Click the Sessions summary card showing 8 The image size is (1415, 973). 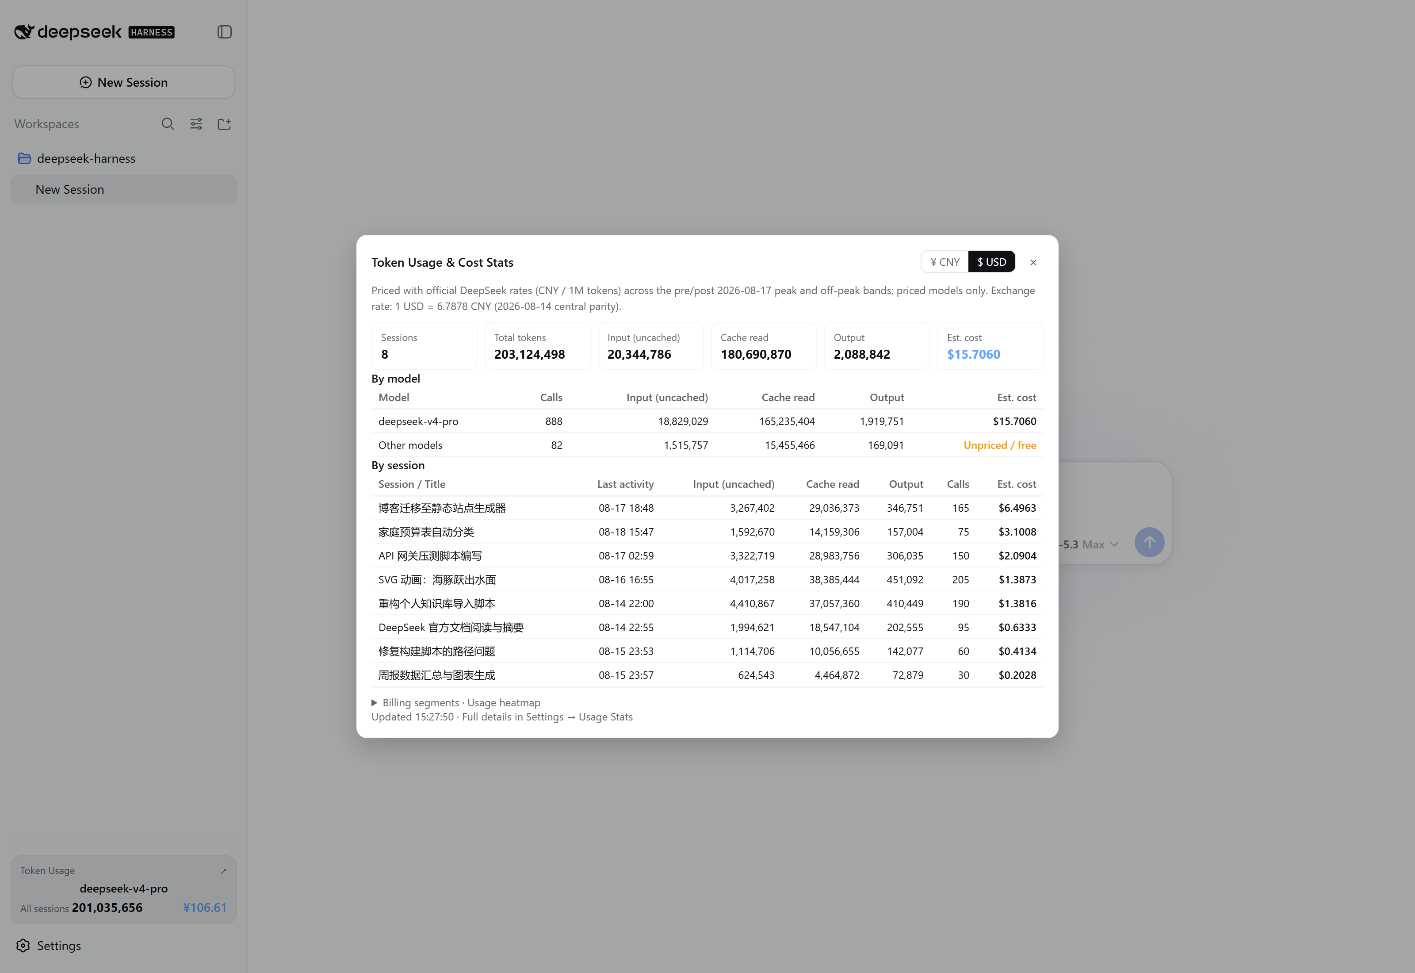[x=424, y=346]
